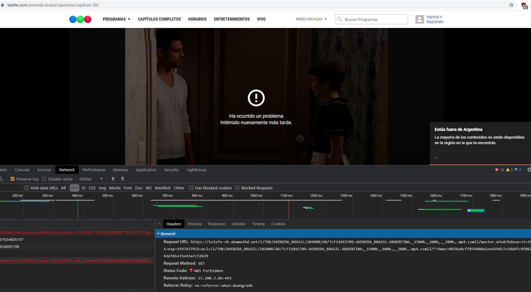Open the PROGRAMAS dropdown menu
The height and width of the screenshot is (292, 531).
(x=116, y=19)
